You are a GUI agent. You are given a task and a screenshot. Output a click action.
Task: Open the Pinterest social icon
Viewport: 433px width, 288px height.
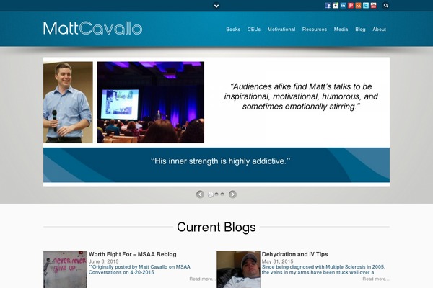click(x=351, y=6)
